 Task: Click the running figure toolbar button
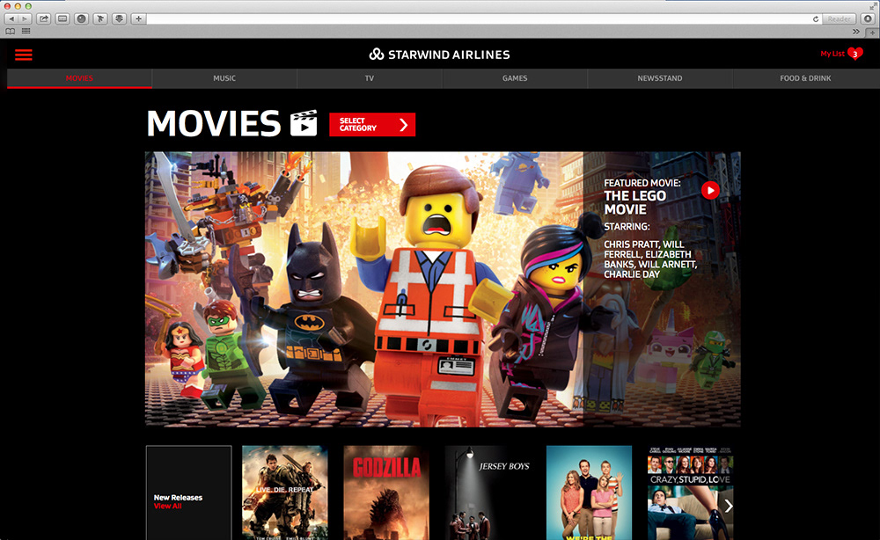pyautogui.click(x=100, y=18)
